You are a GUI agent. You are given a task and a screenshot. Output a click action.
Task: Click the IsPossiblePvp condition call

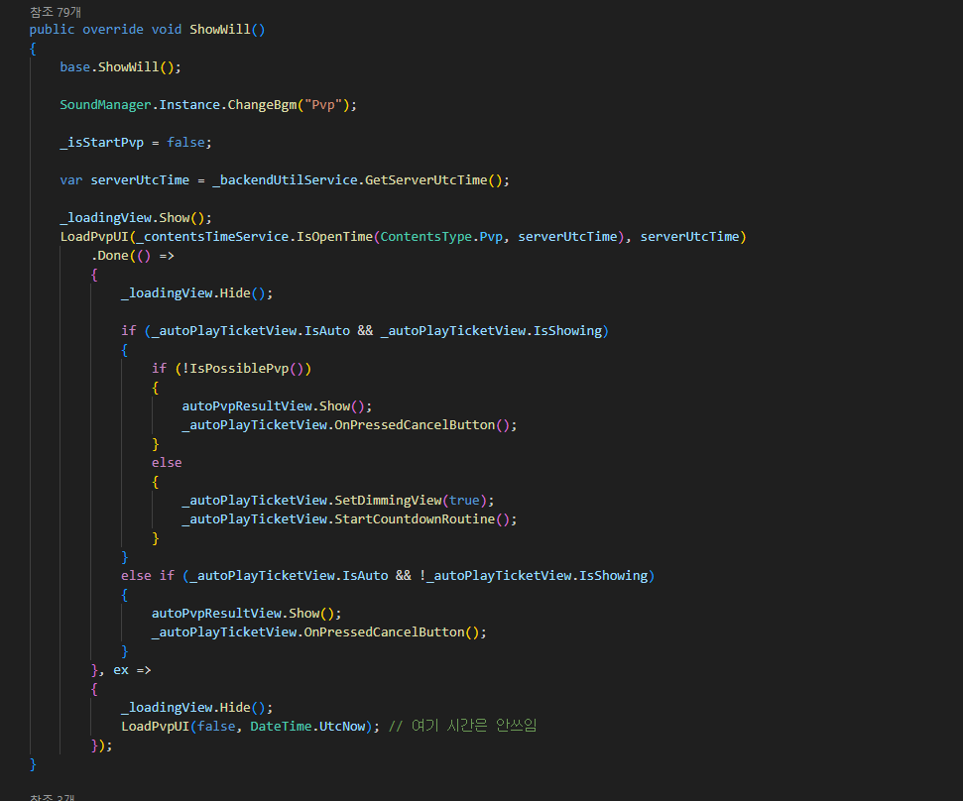click(x=258, y=368)
